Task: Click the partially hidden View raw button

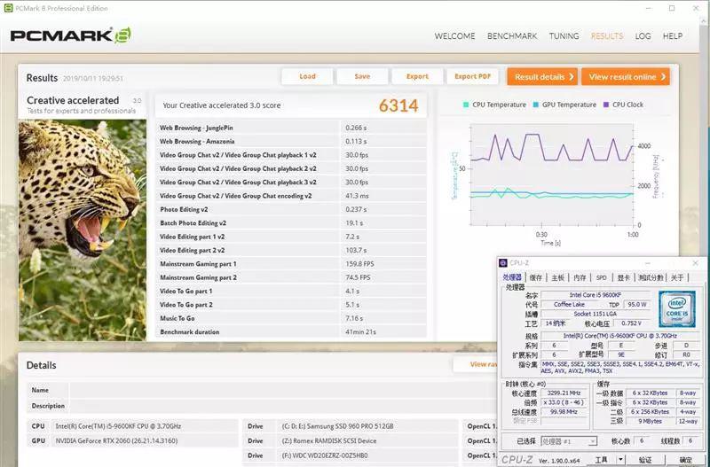Action: point(476,364)
